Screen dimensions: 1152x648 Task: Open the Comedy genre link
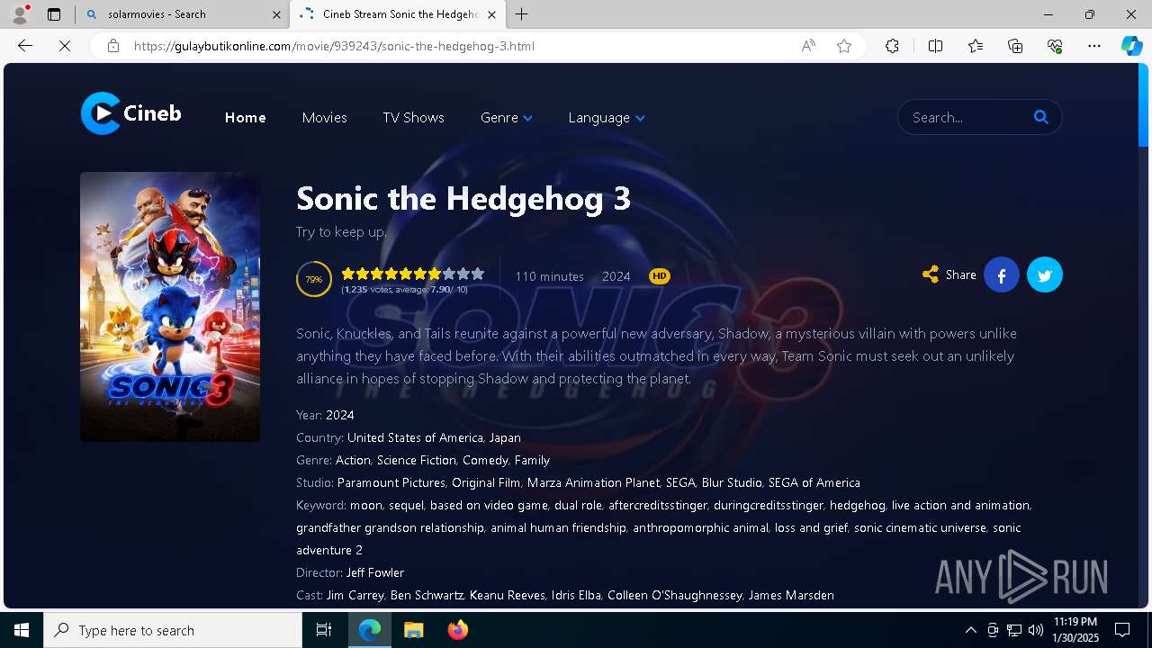485,460
